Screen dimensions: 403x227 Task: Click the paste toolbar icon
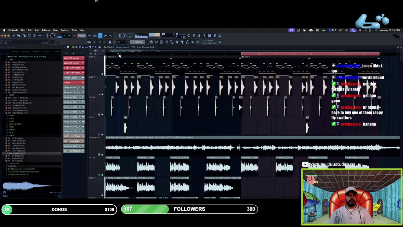pos(24,36)
